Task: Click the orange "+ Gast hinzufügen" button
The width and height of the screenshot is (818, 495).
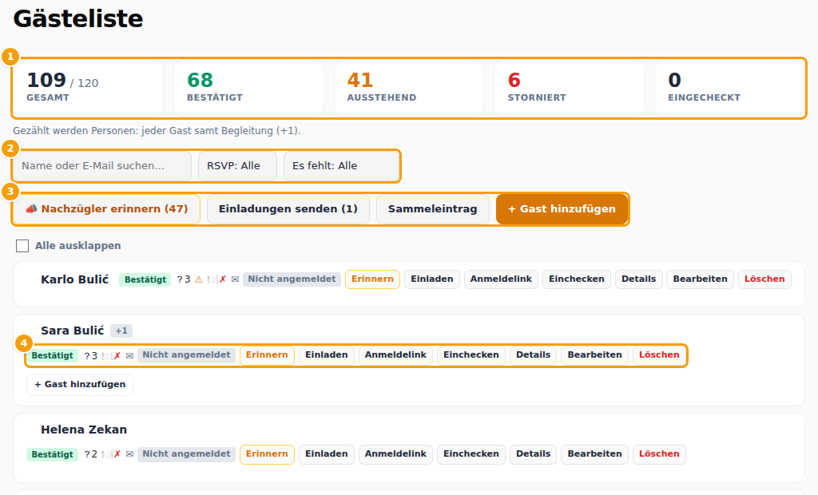Action: [x=562, y=209]
